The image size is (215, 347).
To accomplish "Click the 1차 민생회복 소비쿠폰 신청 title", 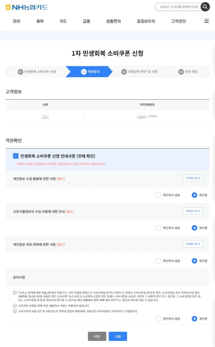I will 108,53.
